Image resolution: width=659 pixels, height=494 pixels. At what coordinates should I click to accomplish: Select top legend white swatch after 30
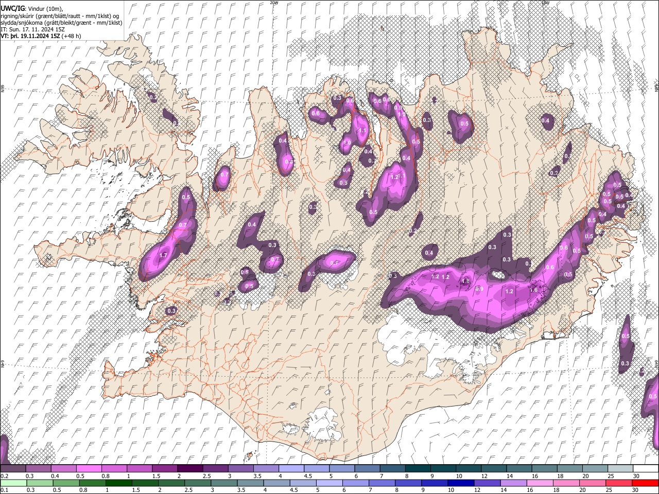645,468
